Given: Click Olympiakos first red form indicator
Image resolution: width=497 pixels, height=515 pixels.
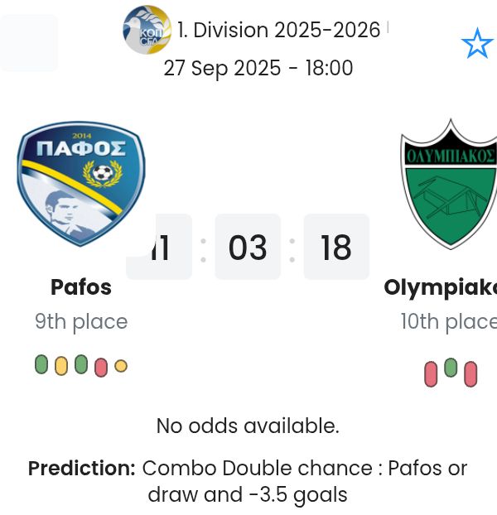Looking at the screenshot, I should click(x=431, y=374).
